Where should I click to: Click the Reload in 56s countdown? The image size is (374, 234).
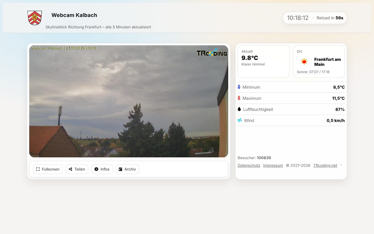330,18
